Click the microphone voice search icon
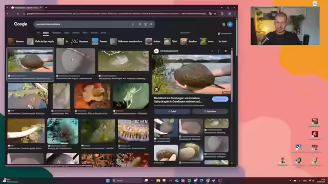Screen dimensions: 328x184 pyautogui.click(x=140, y=24)
